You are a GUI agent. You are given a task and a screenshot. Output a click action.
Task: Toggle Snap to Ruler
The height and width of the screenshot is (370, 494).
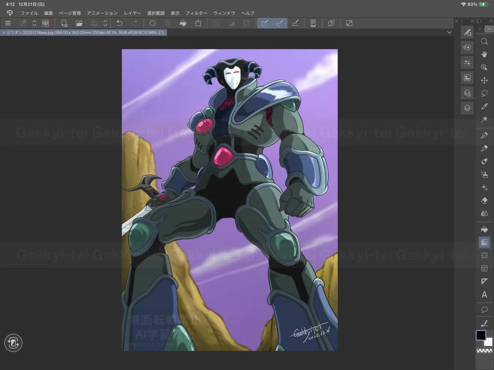coord(265,23)
